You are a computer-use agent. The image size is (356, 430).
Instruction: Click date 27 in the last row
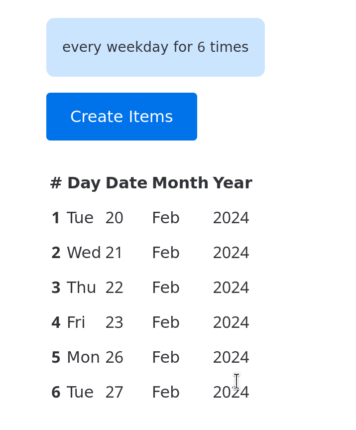tap(114, 393)
